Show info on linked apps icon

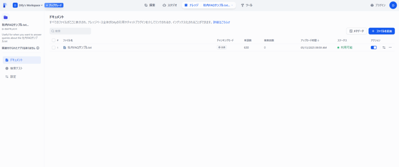tap(38, 48)
